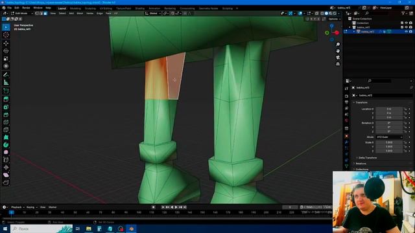This screenshot has width=415, height=233.
Task: Switch to the Shading workspace tab
Action: coord(140,8)
